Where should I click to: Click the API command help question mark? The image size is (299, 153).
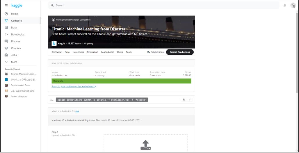click(190, 99)
